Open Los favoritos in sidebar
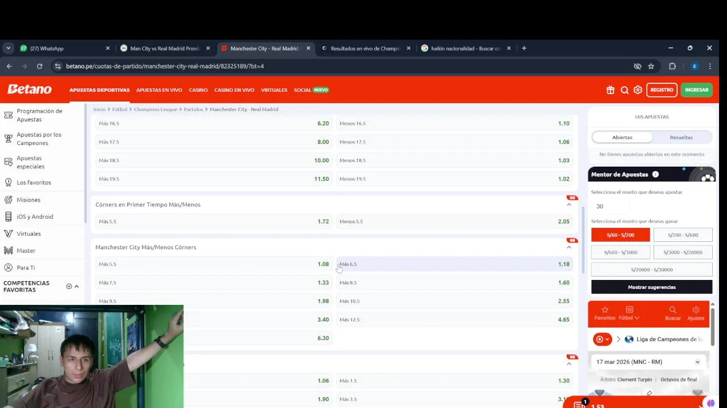 pos(34,182)
